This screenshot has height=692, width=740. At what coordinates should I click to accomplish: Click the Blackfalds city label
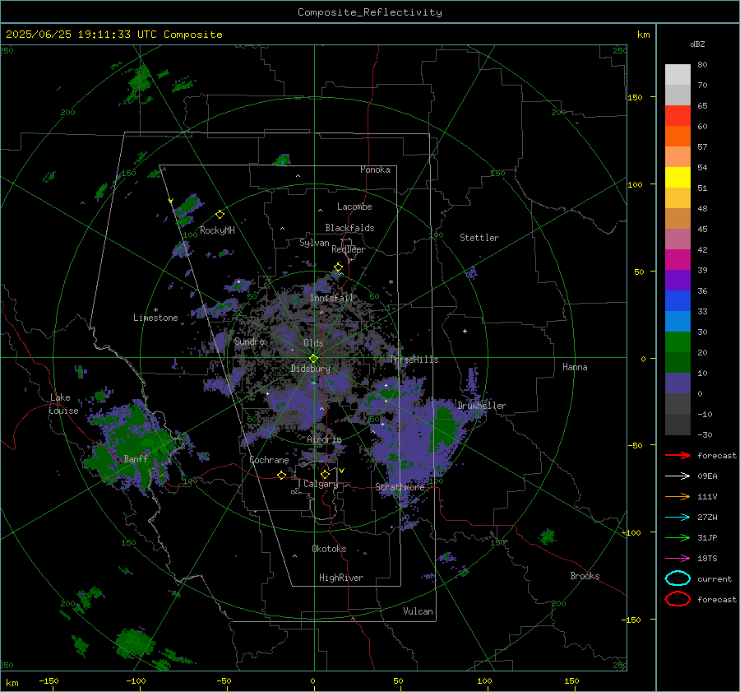click(x=349, y=228)
